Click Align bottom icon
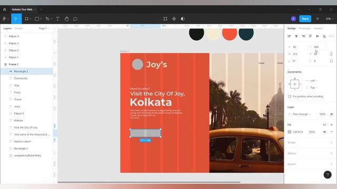Viewport: 337px width, 189px height. point(324,36)
